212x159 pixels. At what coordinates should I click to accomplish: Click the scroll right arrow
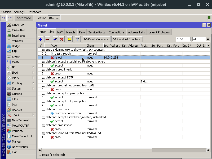(x=208, y=150)
